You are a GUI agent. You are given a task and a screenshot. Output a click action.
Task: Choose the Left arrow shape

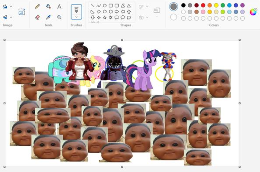[x=123, y=12]
